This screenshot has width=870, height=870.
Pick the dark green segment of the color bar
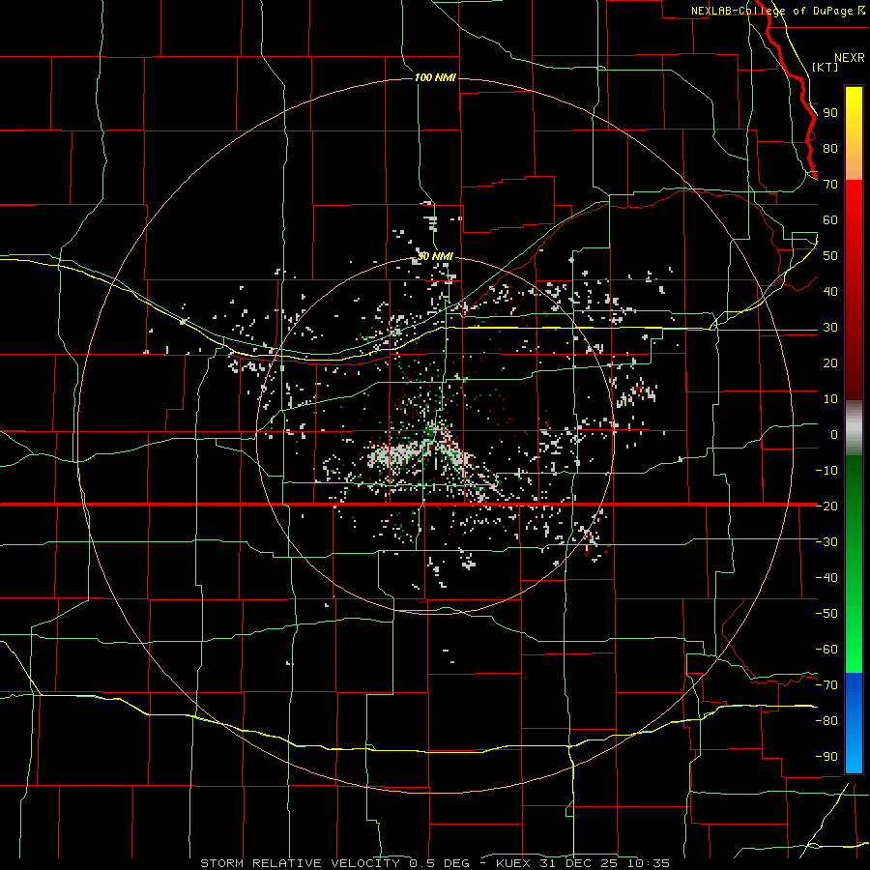coord(854,482)
